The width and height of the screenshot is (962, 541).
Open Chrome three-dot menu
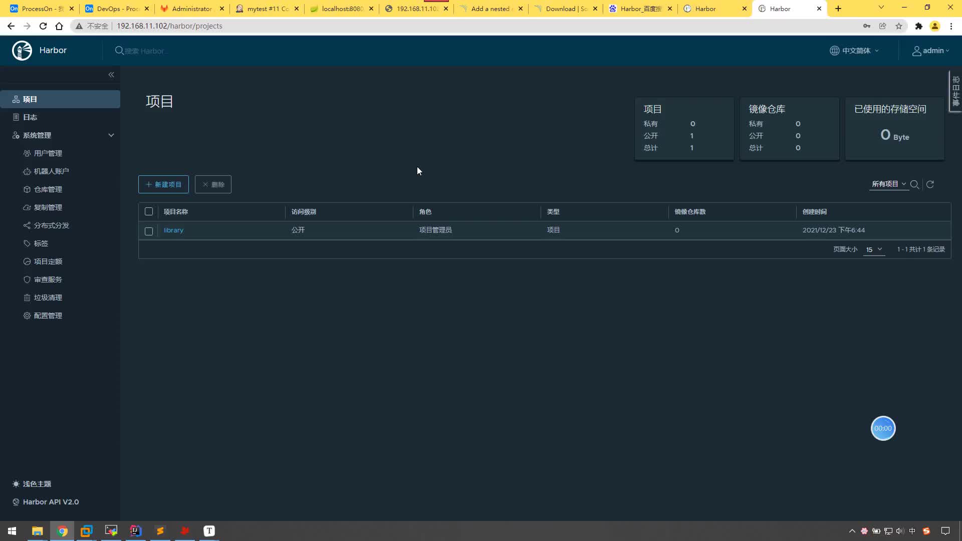(951, 26)
